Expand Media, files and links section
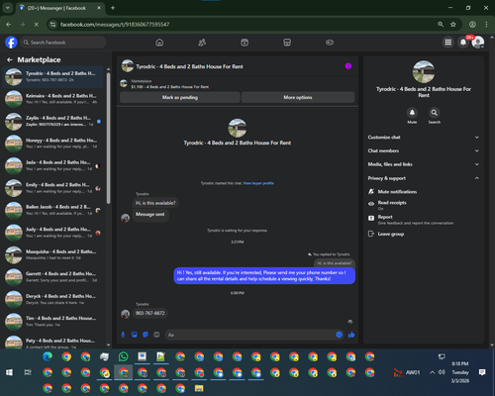This screenshot has width=495, height=396. 424,164
